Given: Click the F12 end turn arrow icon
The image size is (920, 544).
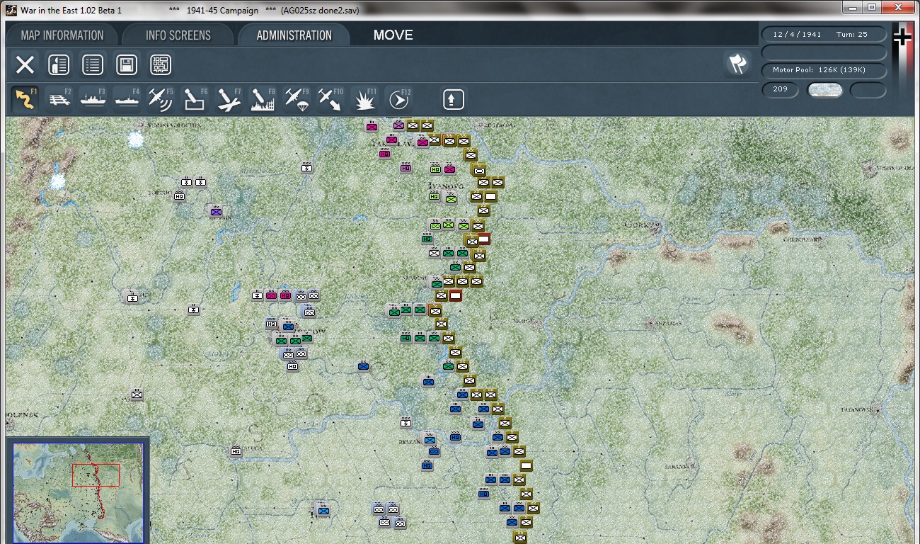Looking at the screenshot, I should pos(399,99).
